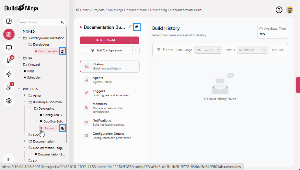
Task: Open the dashboard layout icon in sidebar
Action: [x=9, y=21]
